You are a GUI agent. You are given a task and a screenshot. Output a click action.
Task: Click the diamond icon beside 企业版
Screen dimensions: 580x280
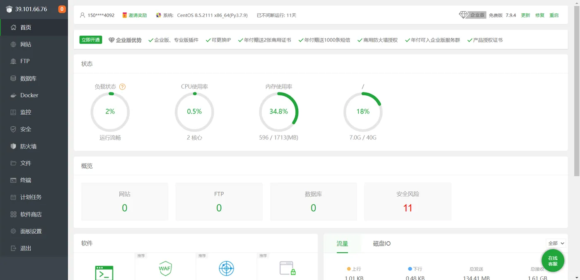463,15
